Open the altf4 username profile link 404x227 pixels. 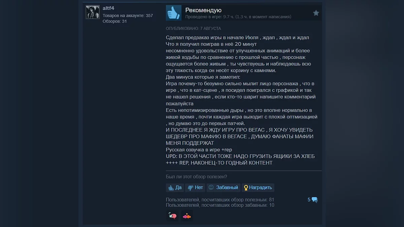pos(108,8)
